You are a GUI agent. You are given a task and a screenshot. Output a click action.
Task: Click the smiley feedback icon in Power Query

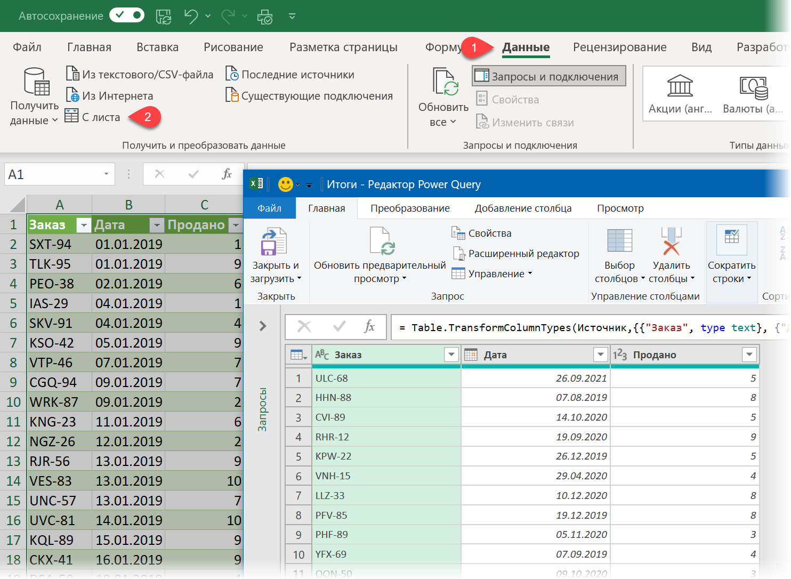286,184
